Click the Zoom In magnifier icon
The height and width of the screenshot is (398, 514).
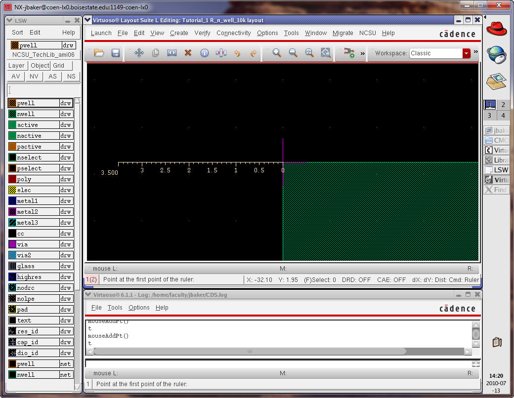[x=277, y=53]
